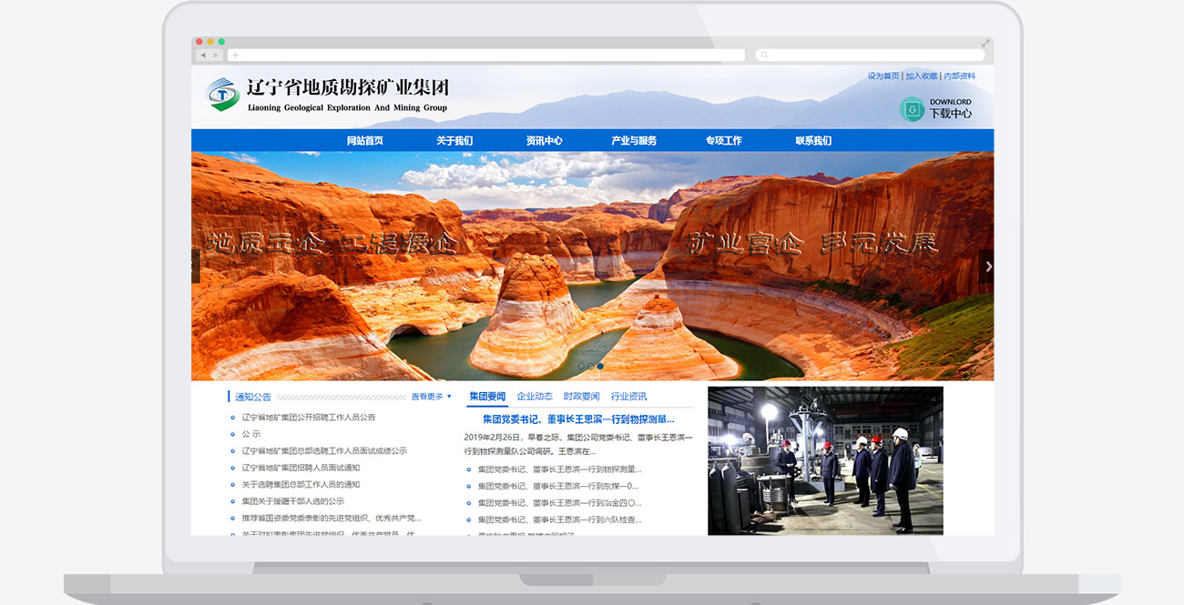Viewport: 1184px width, 605px height.
Task: Click the search magnifier icon in the browser
Action: [x=763, y=55]
